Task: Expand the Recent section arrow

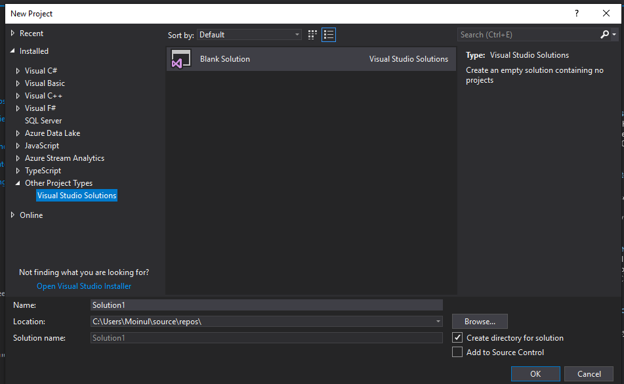Action: [x=12, y=33]
